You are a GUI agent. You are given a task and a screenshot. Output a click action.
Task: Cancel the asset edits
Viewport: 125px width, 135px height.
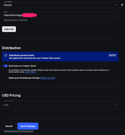click(x=9, y=126)
